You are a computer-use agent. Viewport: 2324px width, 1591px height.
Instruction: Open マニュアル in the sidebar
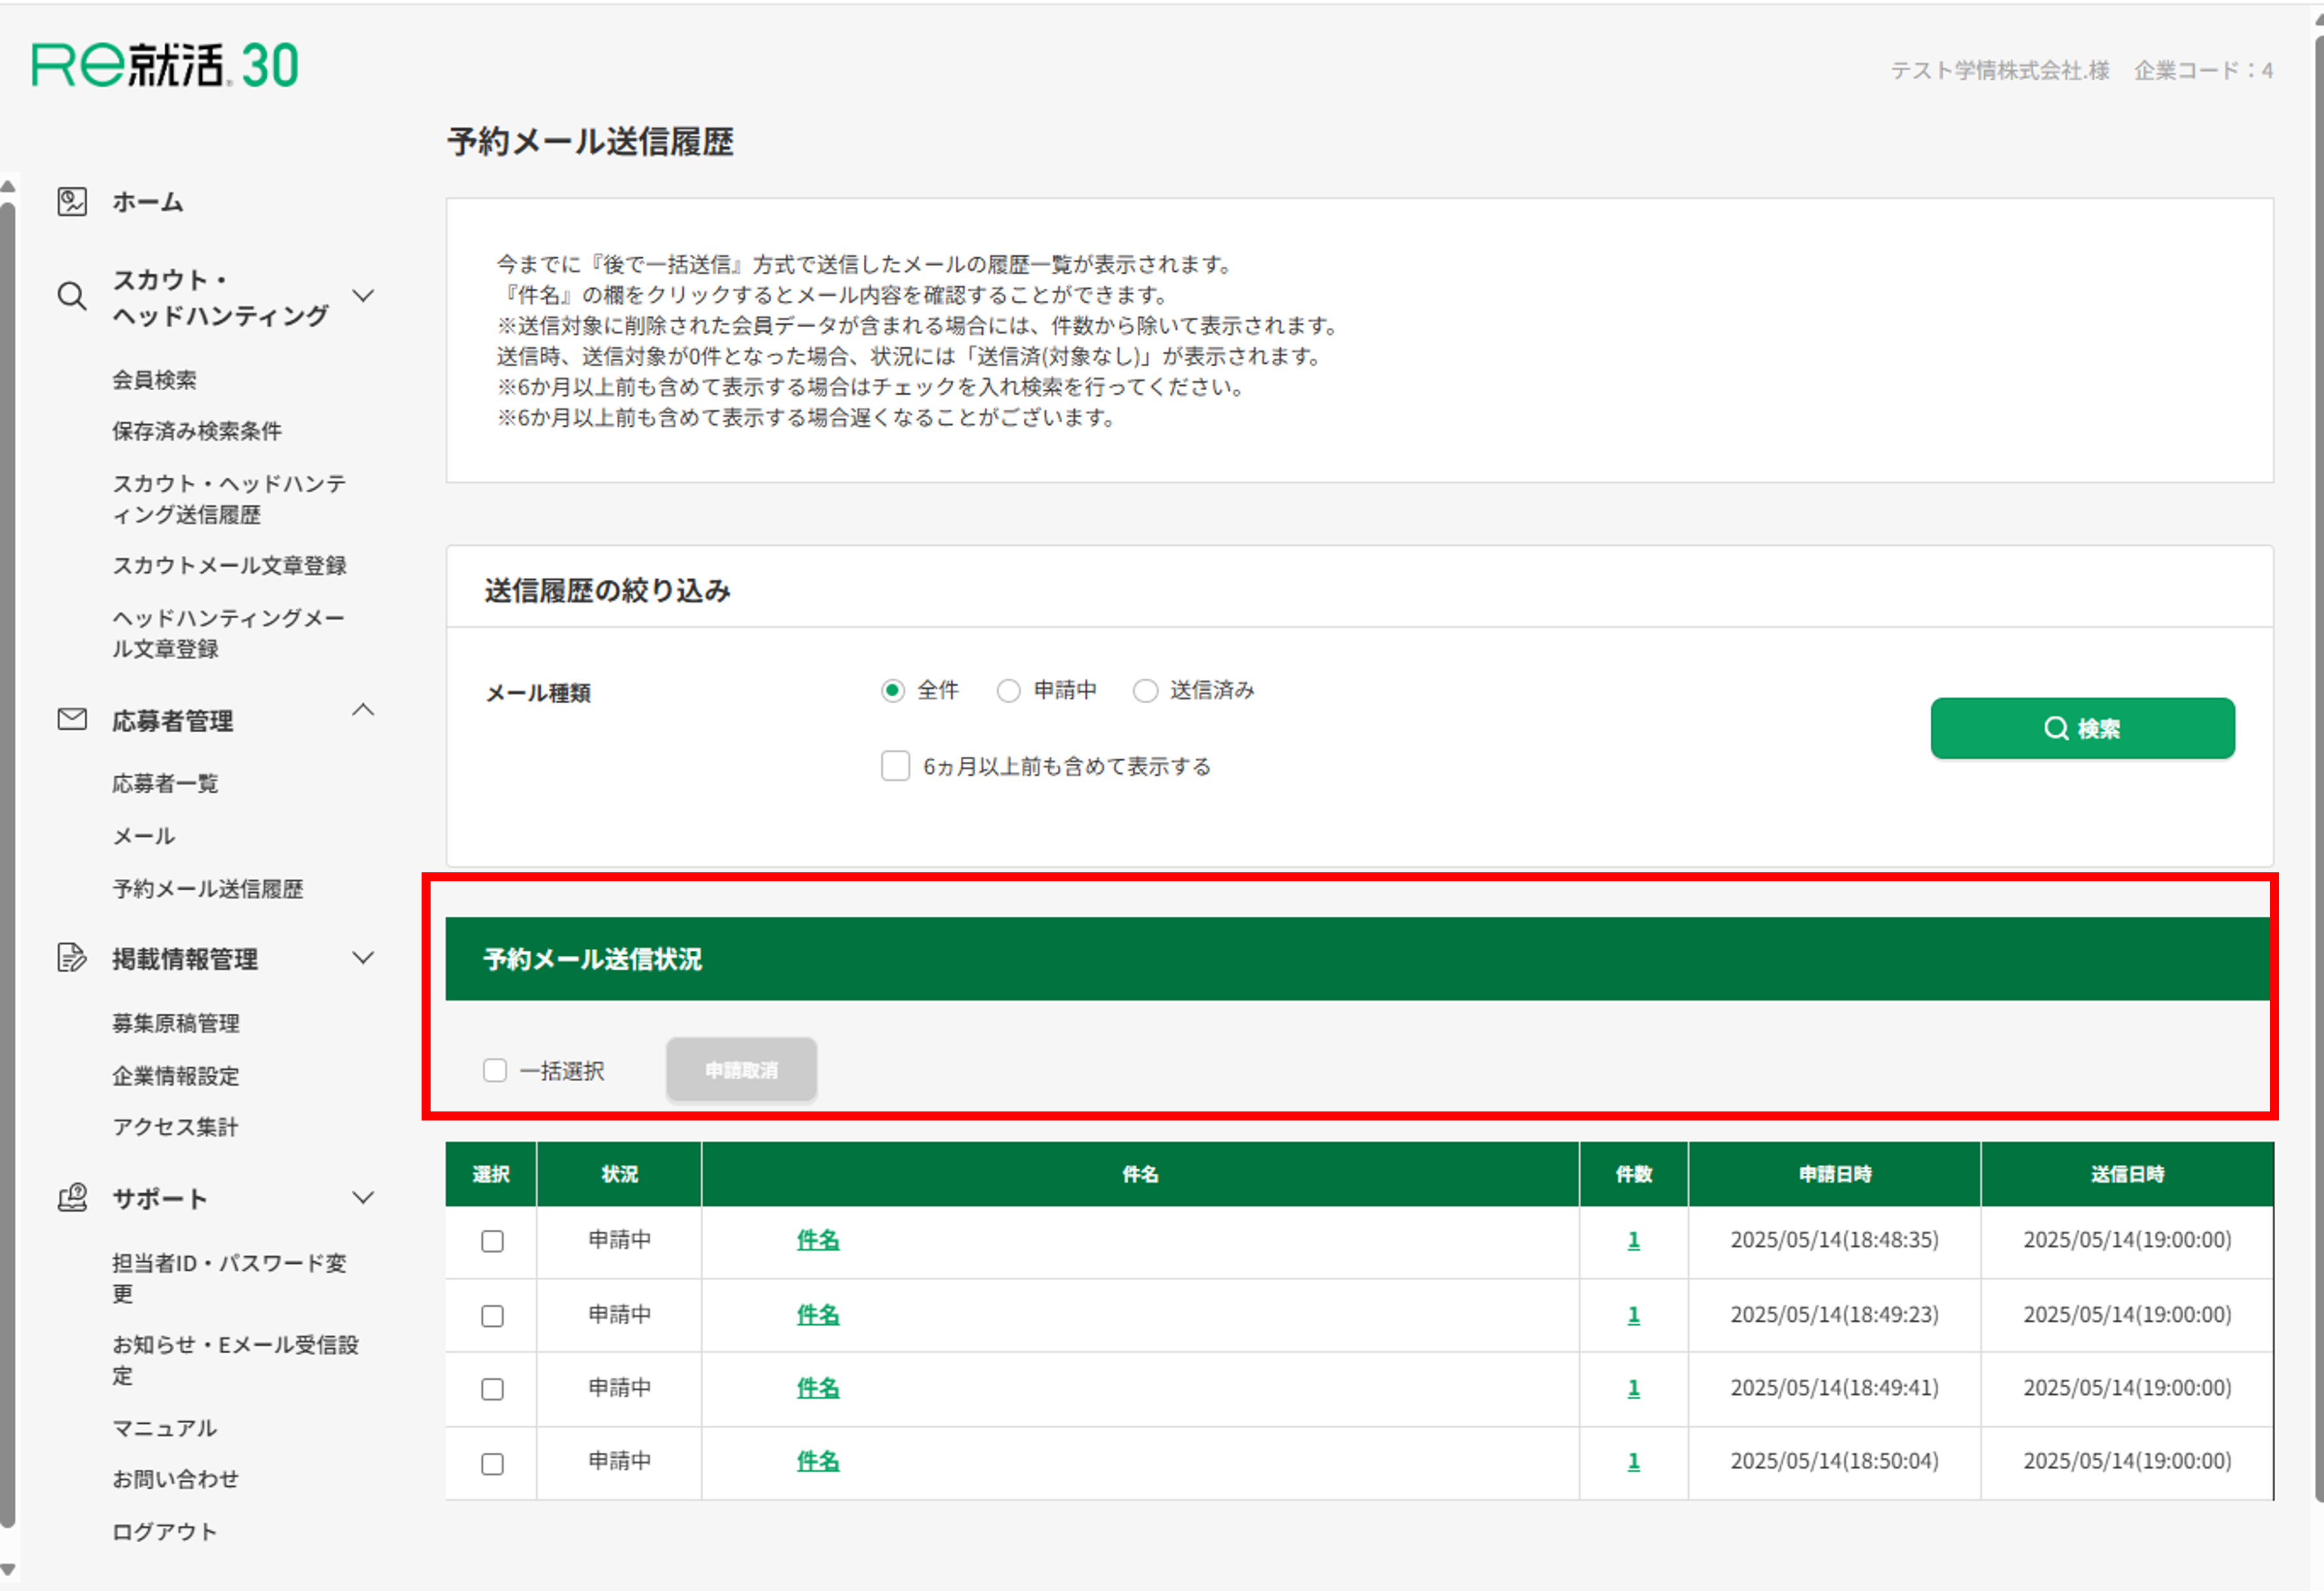(165, 1428)
